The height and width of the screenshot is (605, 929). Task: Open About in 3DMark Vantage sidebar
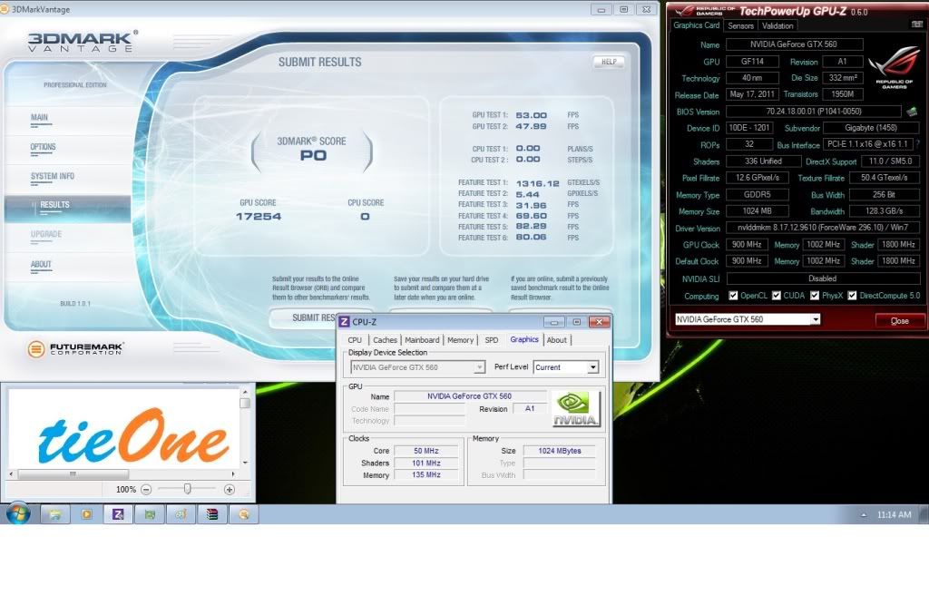tap(41, 264)
